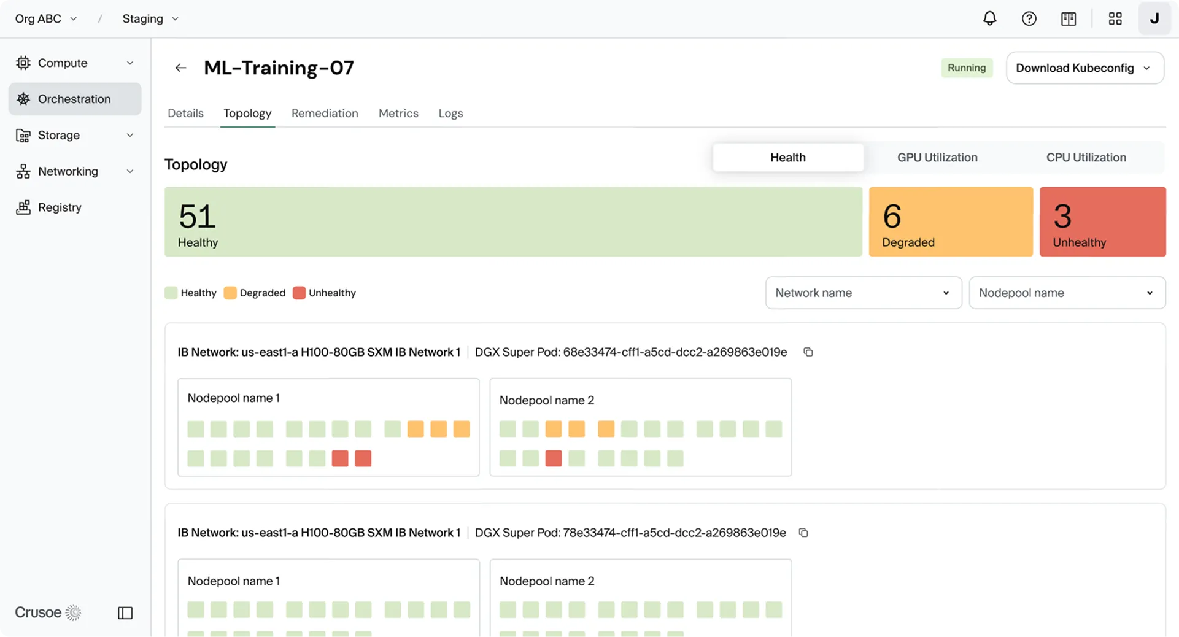This screenshot has width=1179, height=637.
Task: Switch view to CPU Utilization
Action: (1086, 157)
